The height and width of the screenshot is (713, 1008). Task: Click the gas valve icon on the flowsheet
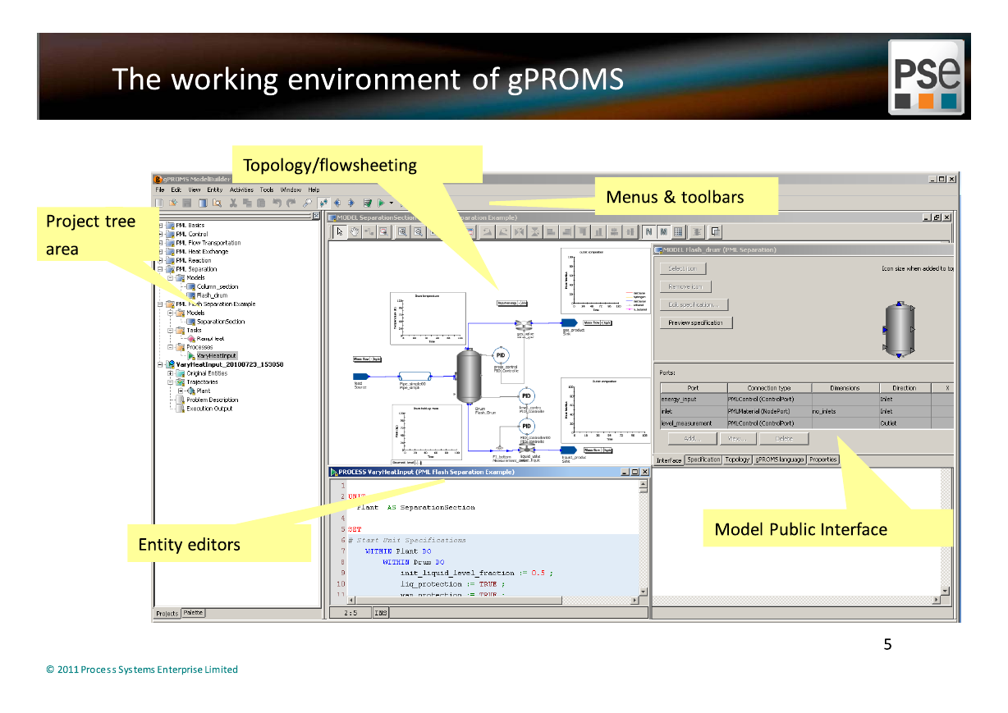point(522,324)
